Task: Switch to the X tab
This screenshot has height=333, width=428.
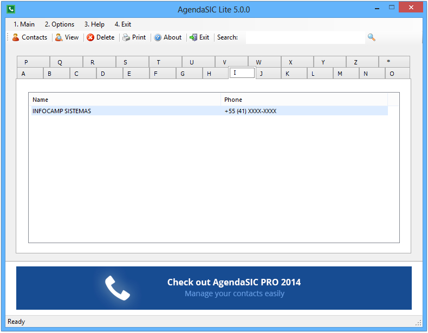Action: (297, 62)
